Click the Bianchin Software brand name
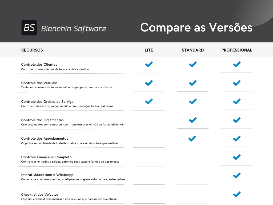The height and width of the screenshot is (205, 273). (x=74, y=29)
